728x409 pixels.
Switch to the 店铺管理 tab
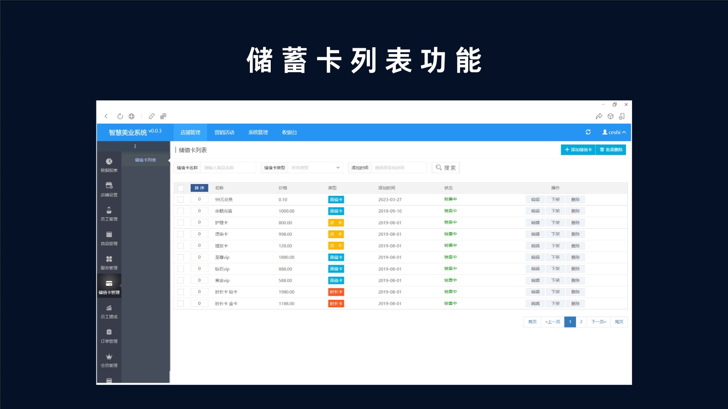point(190,132)
